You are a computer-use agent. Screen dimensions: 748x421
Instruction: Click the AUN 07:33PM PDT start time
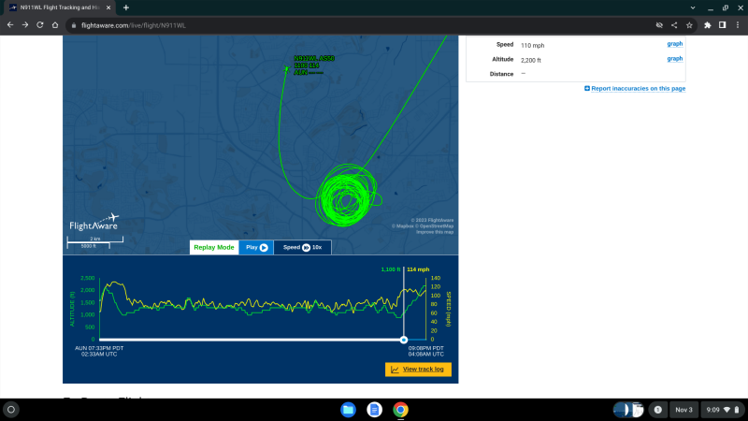click(99, 348)
